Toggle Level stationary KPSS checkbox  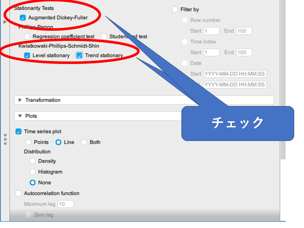(x=27, y=55)
